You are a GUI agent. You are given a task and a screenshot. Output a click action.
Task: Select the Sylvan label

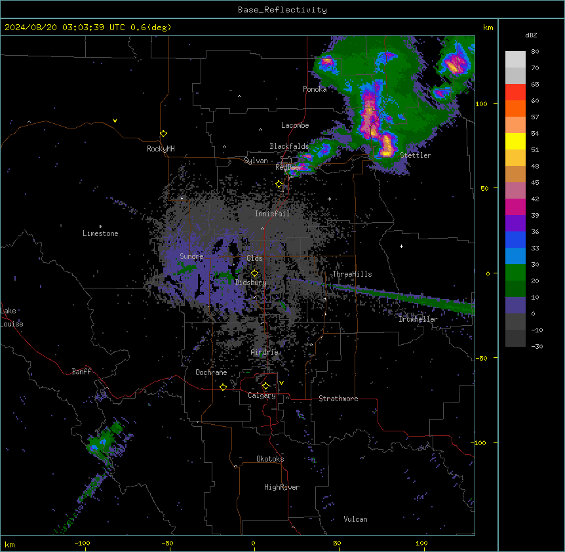point(256,161)
